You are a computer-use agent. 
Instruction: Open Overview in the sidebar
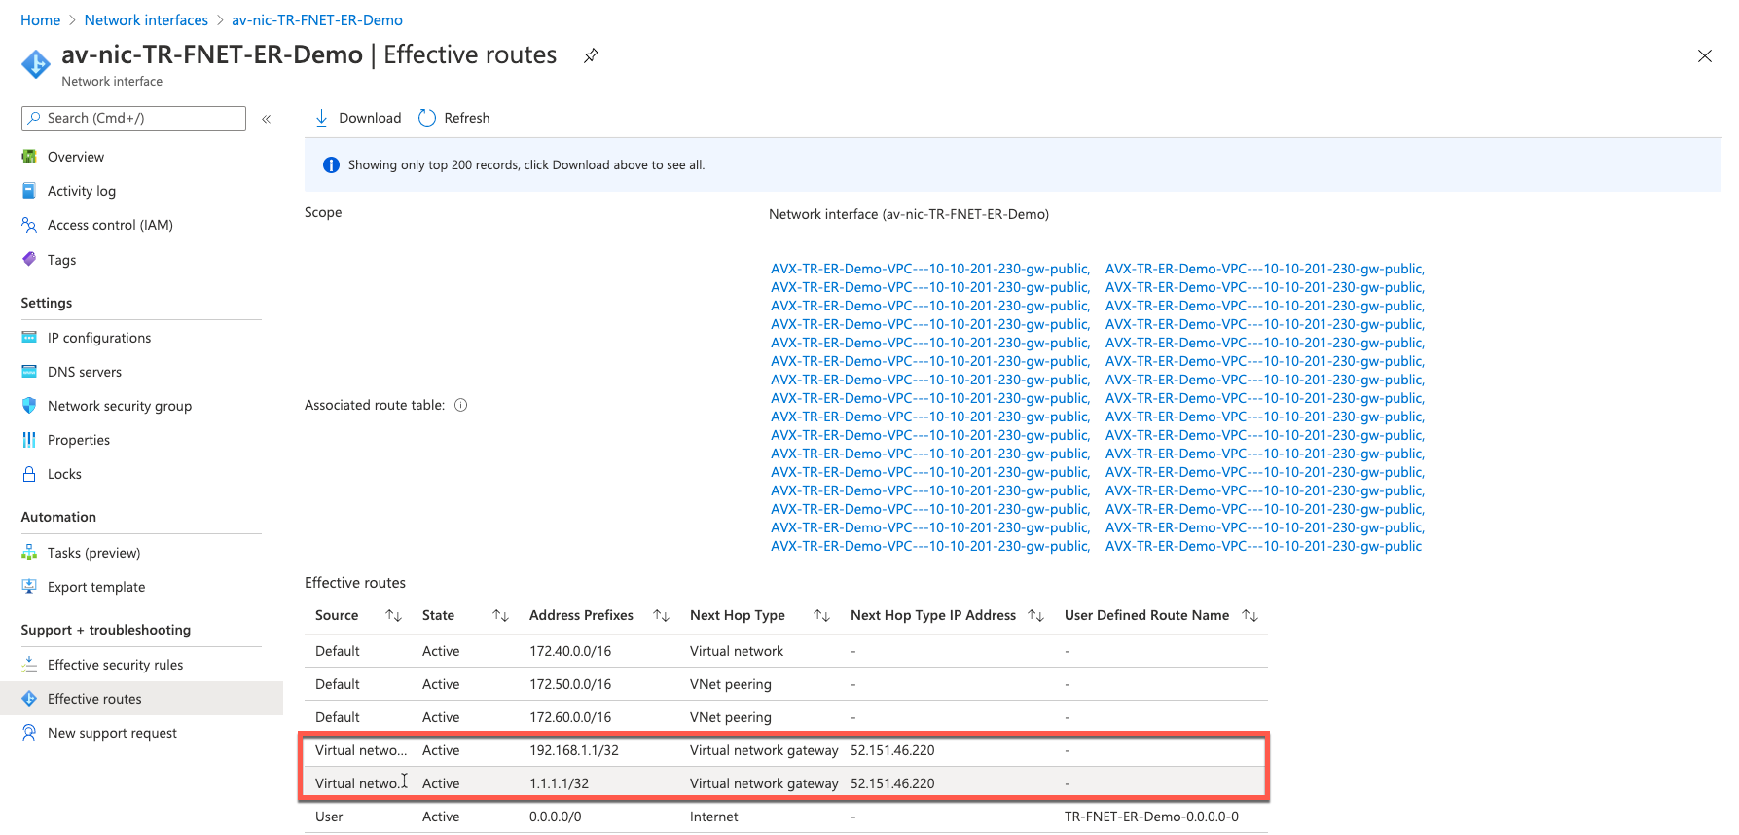pos(76,157)
